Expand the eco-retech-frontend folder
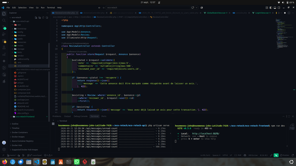296x166 pixels. 25,117
